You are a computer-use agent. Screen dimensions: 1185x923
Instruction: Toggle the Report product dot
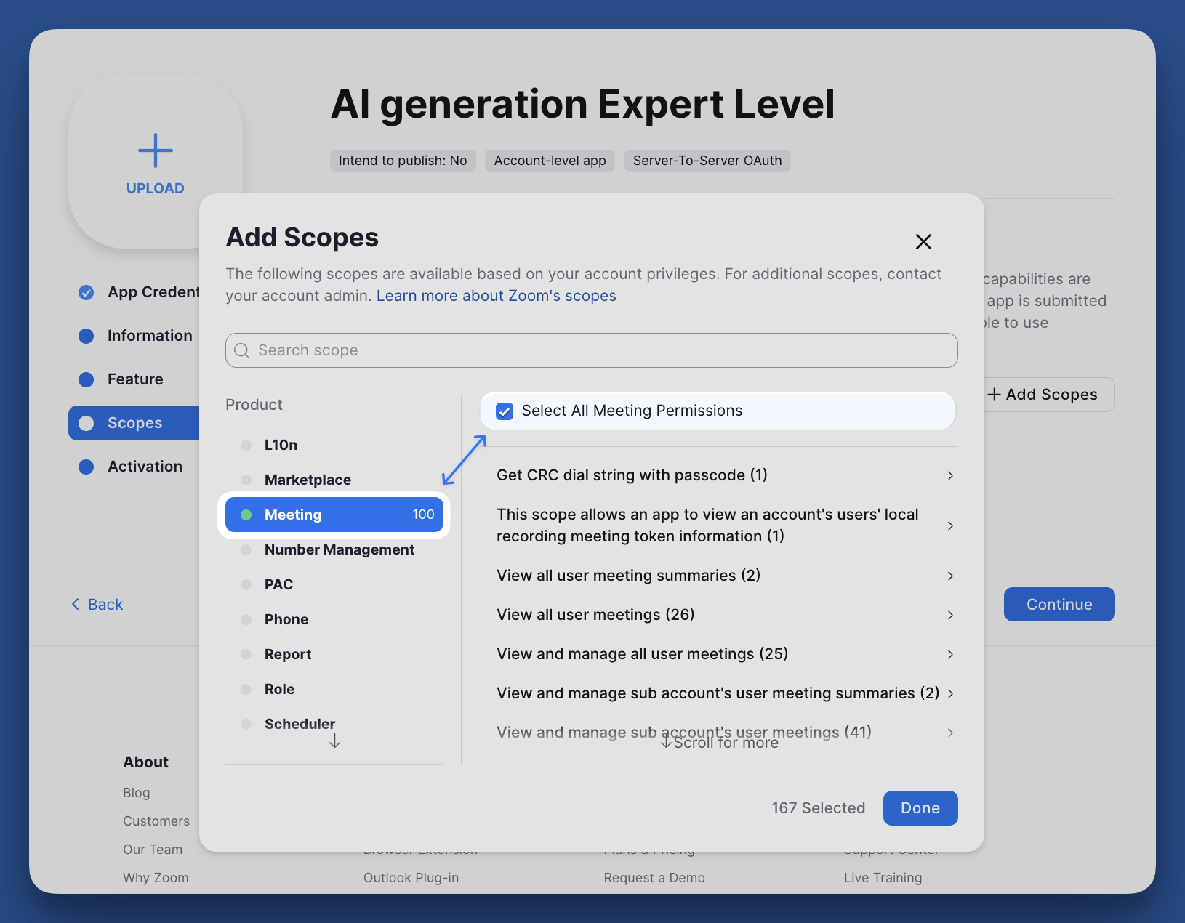246,654
